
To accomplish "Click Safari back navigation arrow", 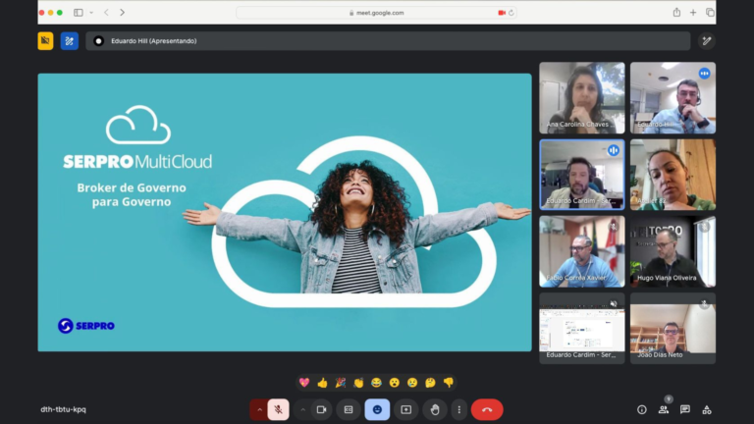I will pyautogui.click(x=106, y=13).
